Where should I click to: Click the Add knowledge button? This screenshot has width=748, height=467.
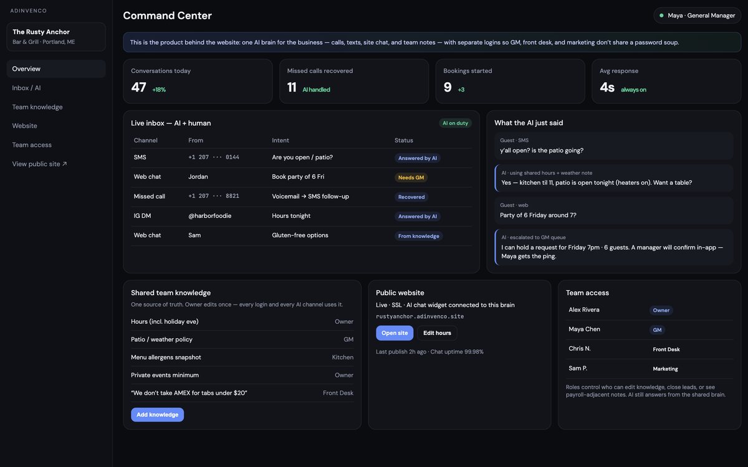click(x=157, y=415)
